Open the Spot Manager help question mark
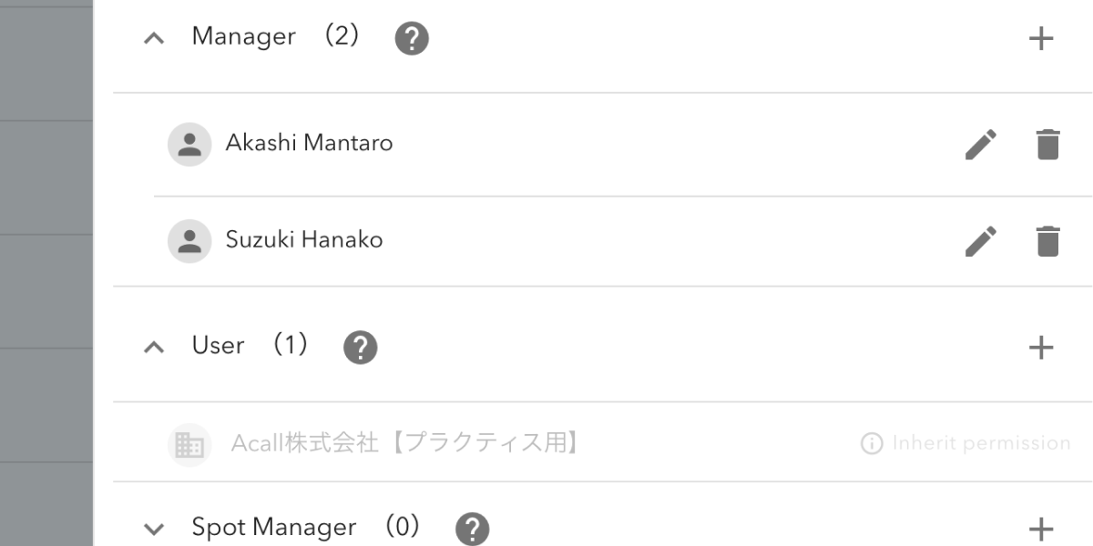 coord(473,529)
